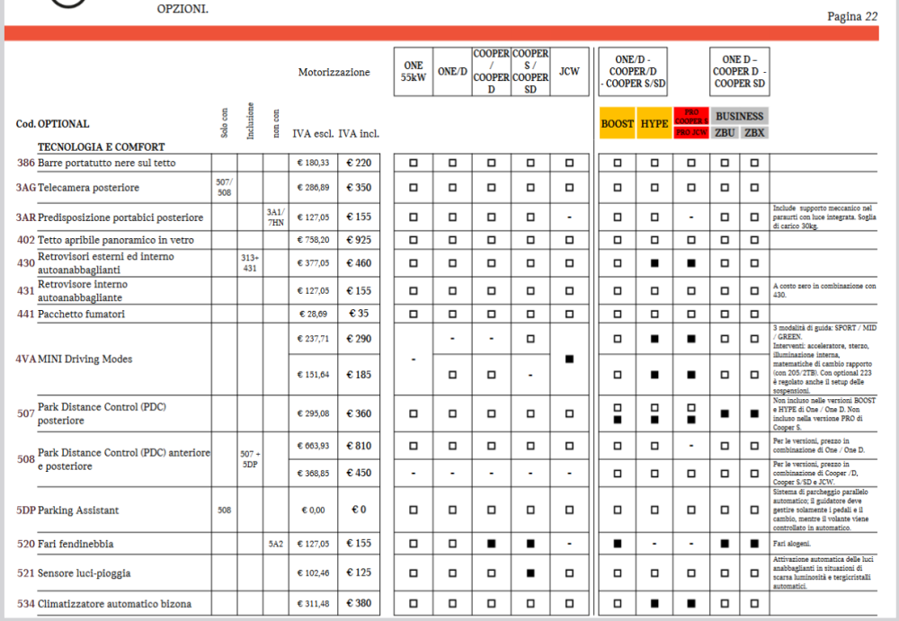Select the "Telecamera posteriore" option name
Viewport: 899px width, 621px height.
click(x=88, y=188)
